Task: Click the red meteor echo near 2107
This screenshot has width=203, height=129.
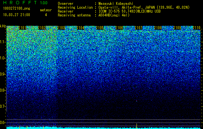Action: pos(137,101)
